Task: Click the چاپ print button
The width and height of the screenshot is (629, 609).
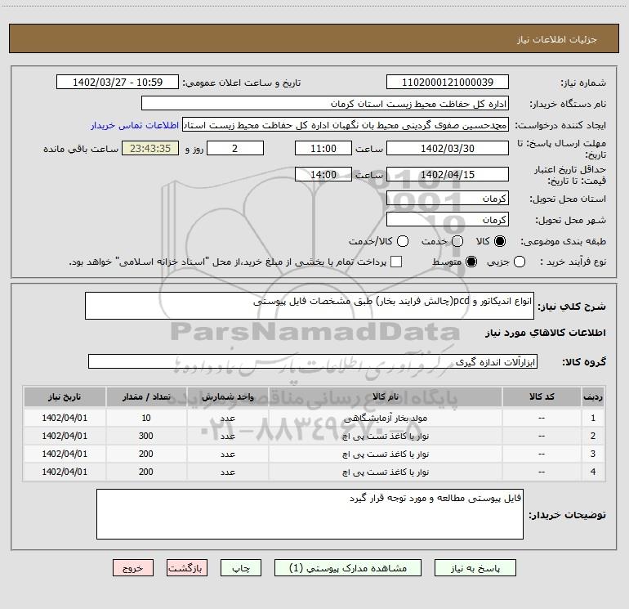Action: pos(241,568)
